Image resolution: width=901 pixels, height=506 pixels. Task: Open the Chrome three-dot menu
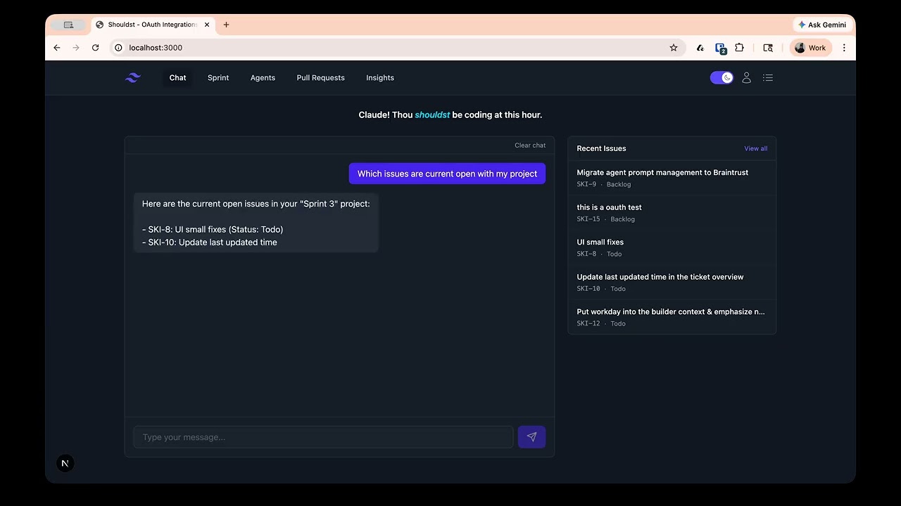[844, 48]
